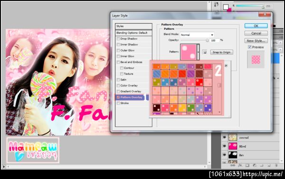Screen dimensions: 285x179
Task: Close the Layer Style dialog
Action: coord(265,15)
